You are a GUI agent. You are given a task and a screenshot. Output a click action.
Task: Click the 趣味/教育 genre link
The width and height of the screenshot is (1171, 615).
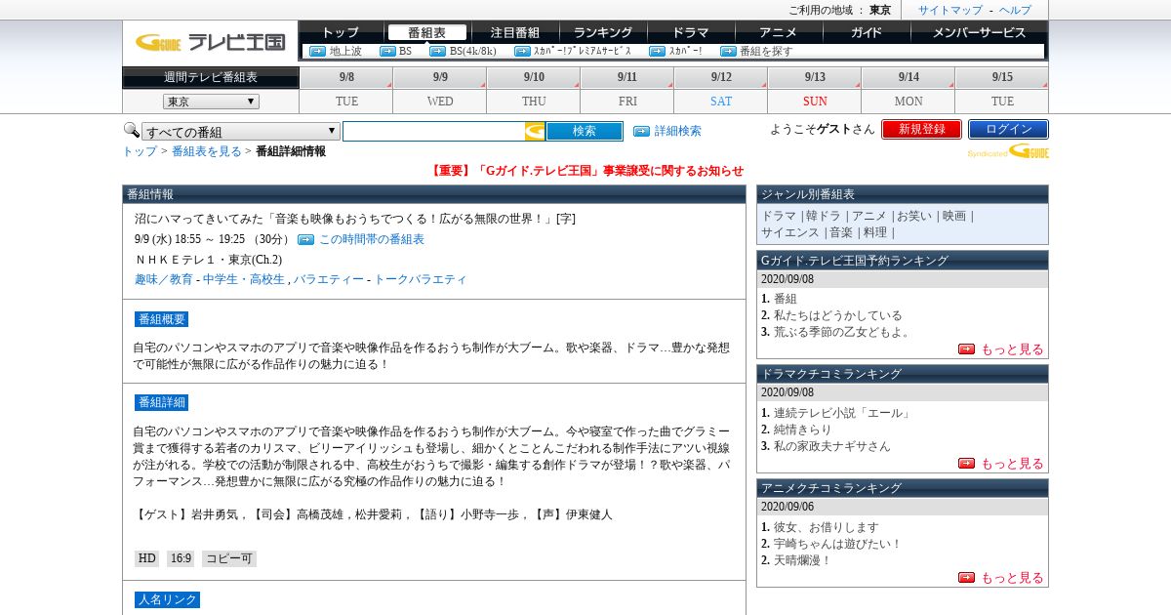pos(164,279)
